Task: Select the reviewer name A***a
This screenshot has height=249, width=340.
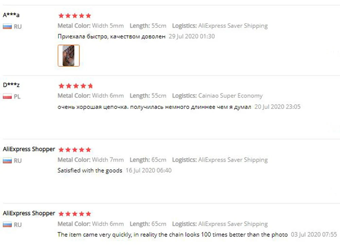Action: (11, 15)
